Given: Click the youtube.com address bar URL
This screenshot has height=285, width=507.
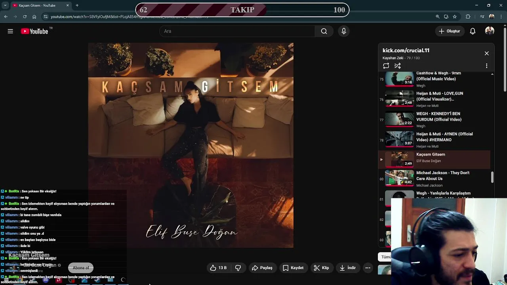Looking at the screenshot, I should 130,17.
